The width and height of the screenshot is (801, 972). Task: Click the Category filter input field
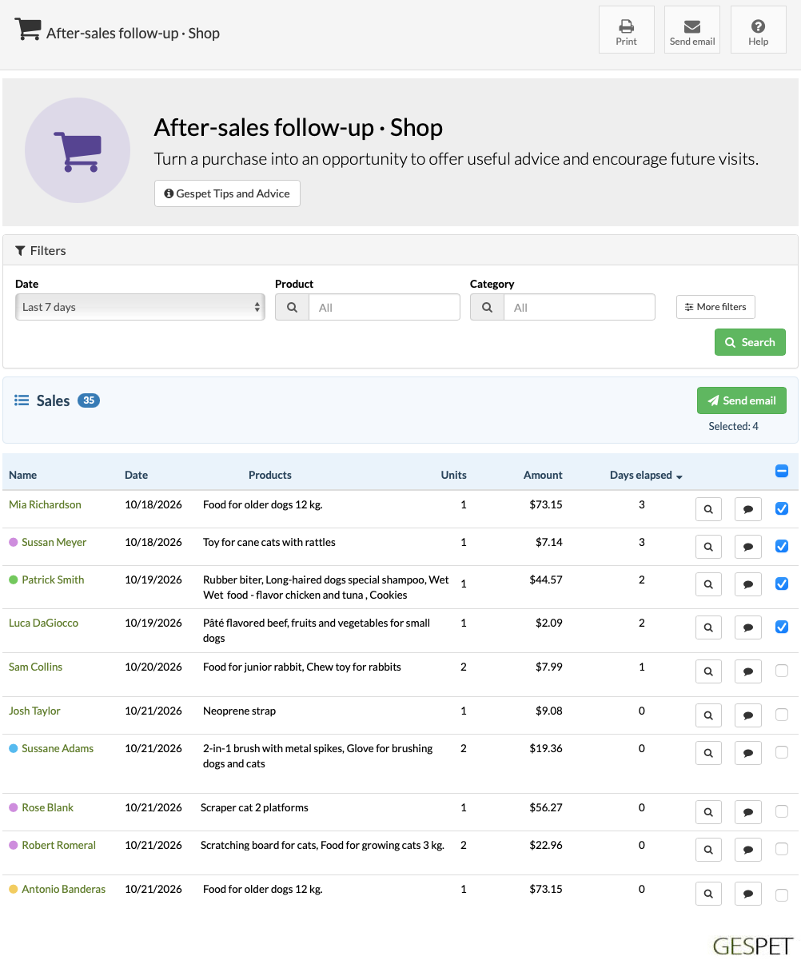[580, 307]
